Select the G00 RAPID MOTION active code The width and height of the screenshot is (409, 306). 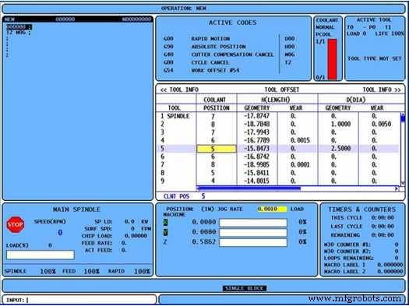(197, 39)
